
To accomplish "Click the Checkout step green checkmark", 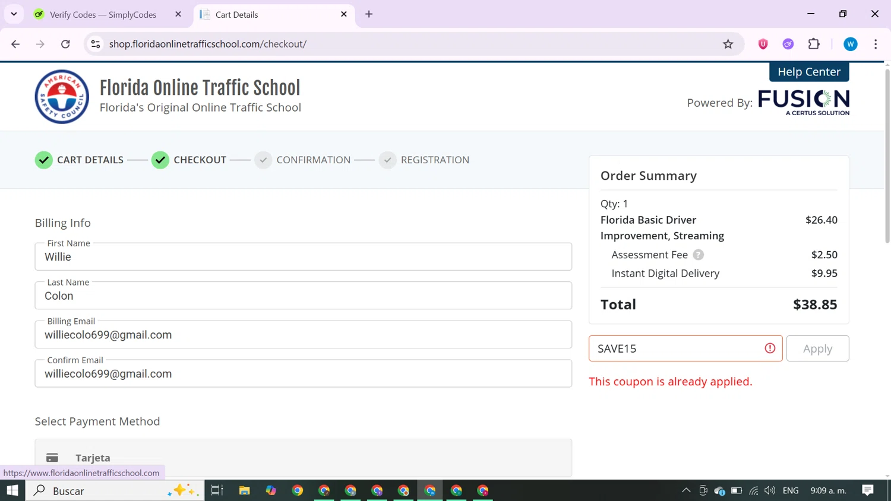I will (x=160, y=160).
